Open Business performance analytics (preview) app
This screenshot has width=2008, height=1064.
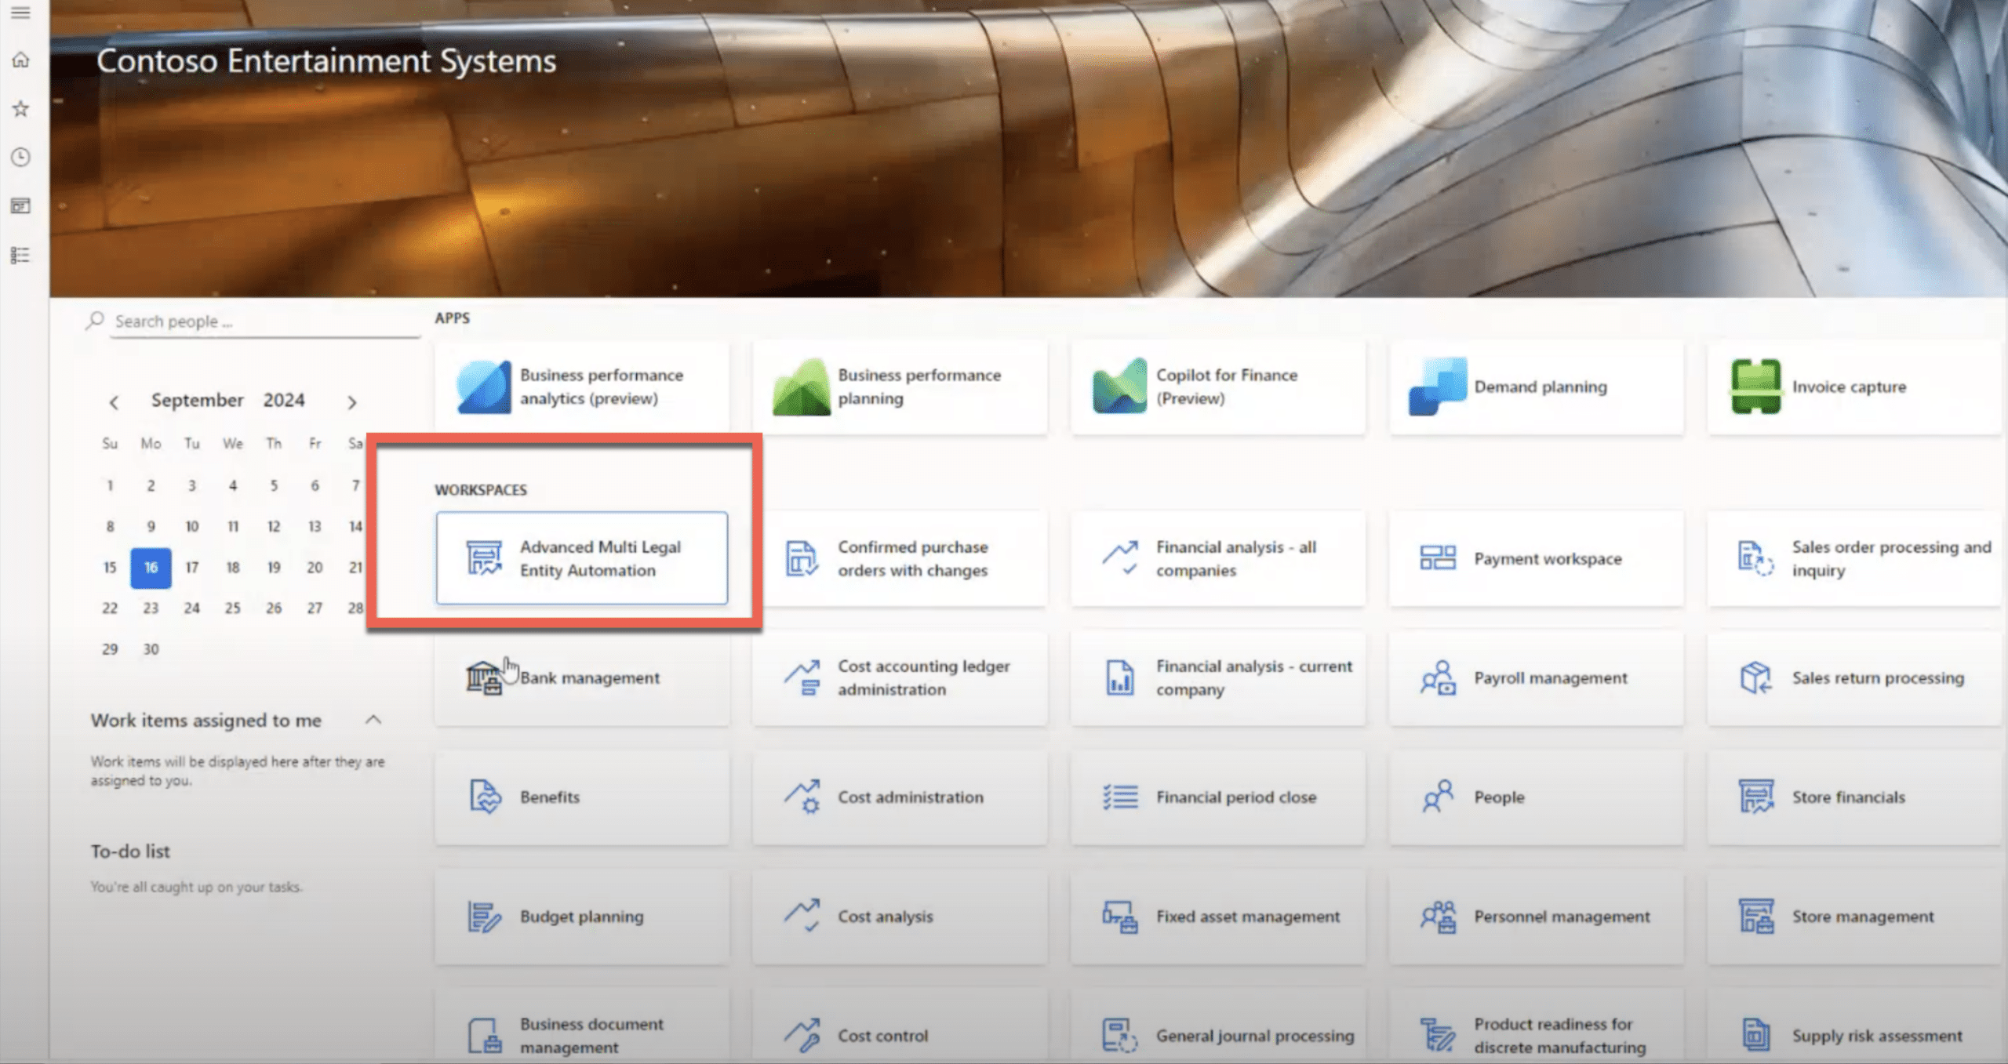coord(582,387)
